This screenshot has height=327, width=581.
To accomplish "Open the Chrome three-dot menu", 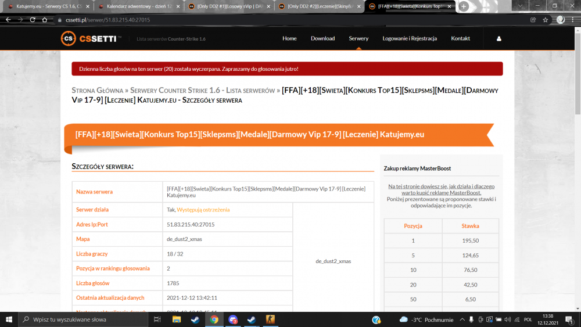I will click(573, 20).
